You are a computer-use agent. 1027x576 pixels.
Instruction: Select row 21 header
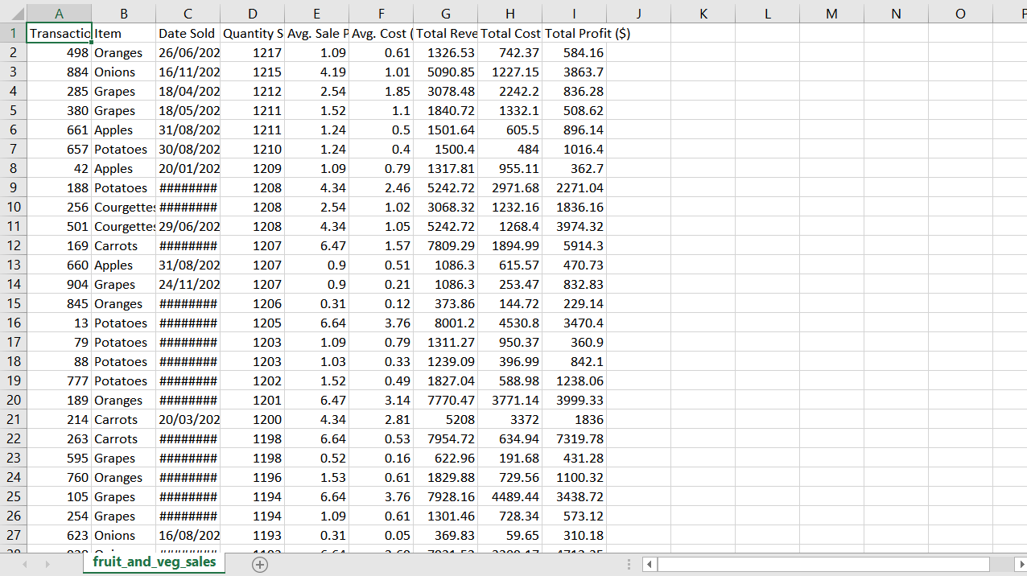coord(13,420)
